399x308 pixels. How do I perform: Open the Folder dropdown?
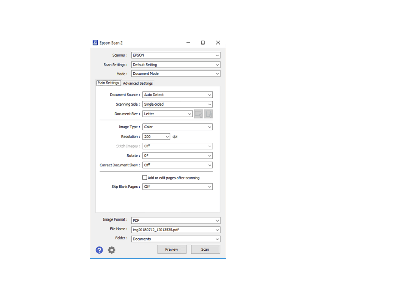(x=176, y=239)
